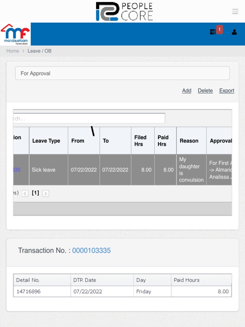Sort by the To column header
The width and height of the screenshot is (245, 327).
pos(115,141)
